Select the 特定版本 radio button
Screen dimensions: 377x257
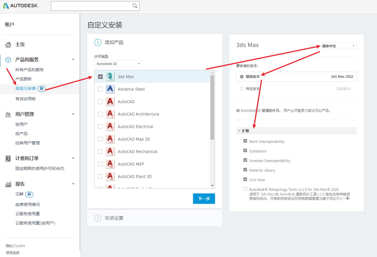(x=242, y=89)
